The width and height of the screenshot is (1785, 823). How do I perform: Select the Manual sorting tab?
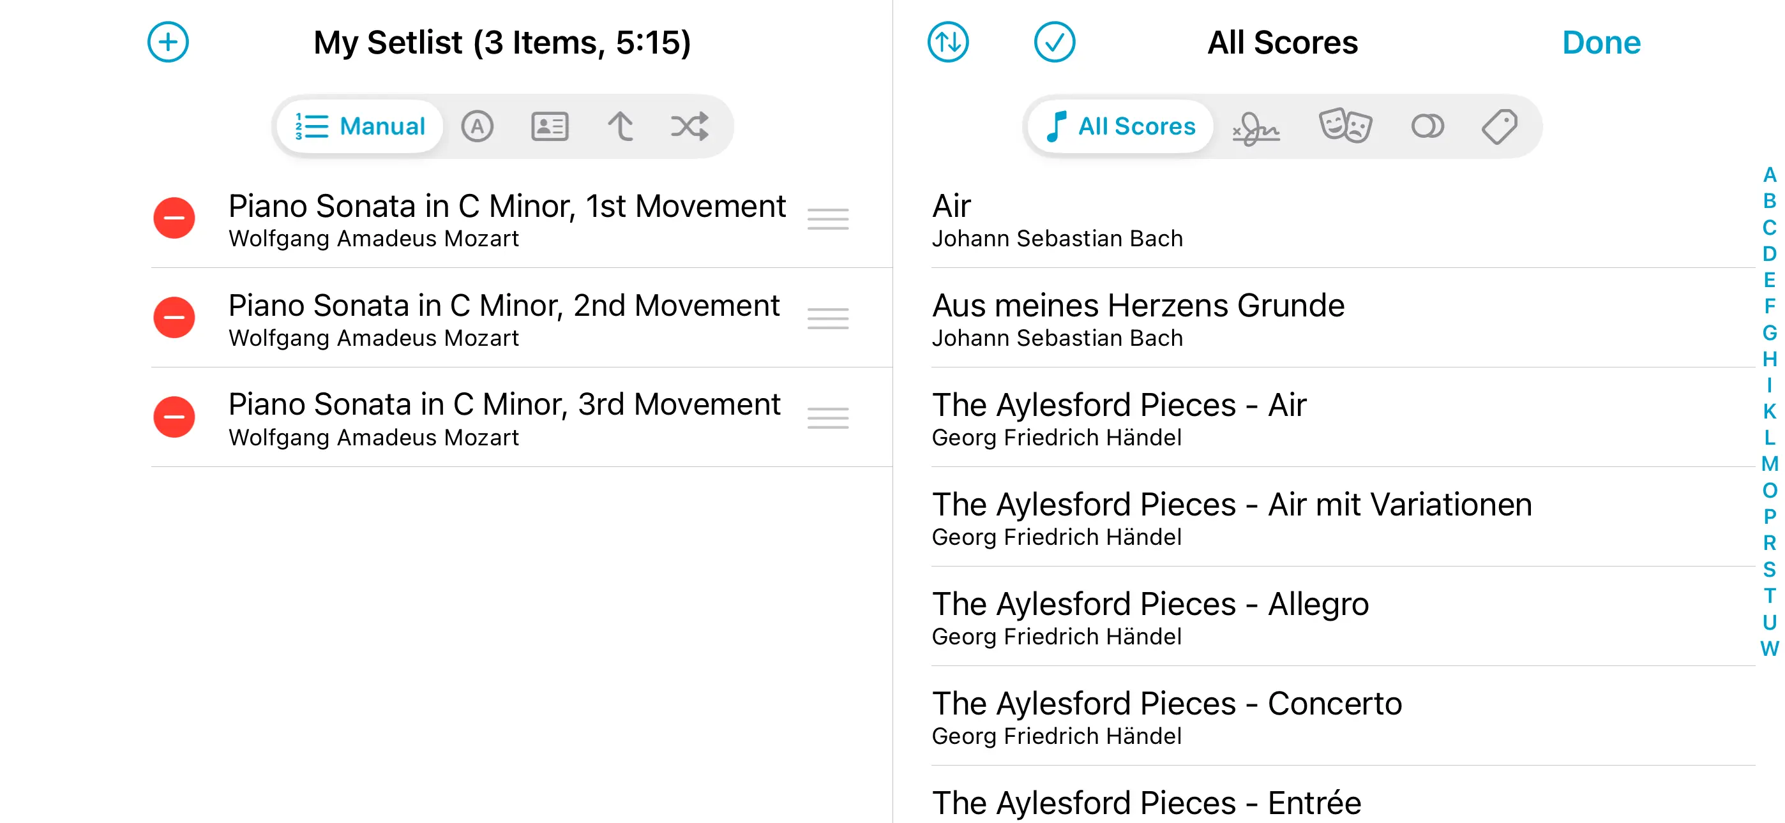360,127
